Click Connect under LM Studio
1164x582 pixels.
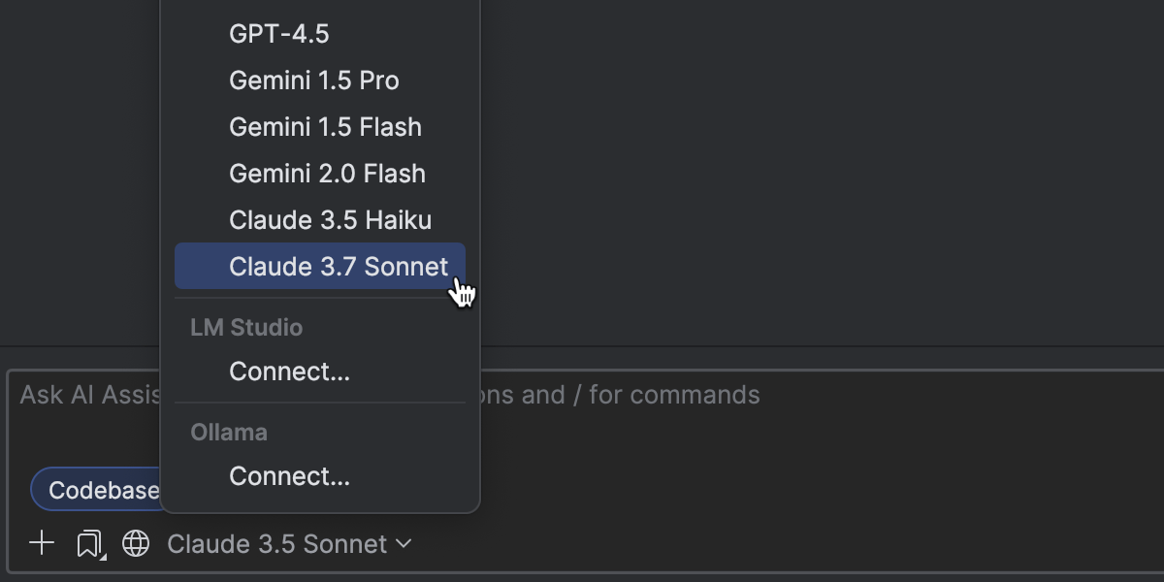pos(289,372)
